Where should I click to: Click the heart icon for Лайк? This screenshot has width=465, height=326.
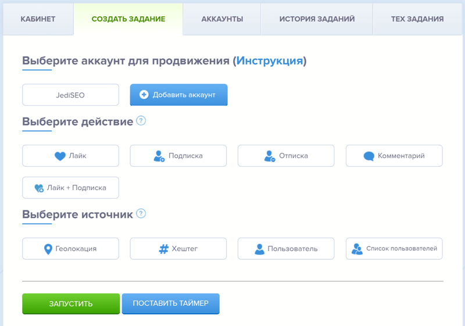[60, 156]
